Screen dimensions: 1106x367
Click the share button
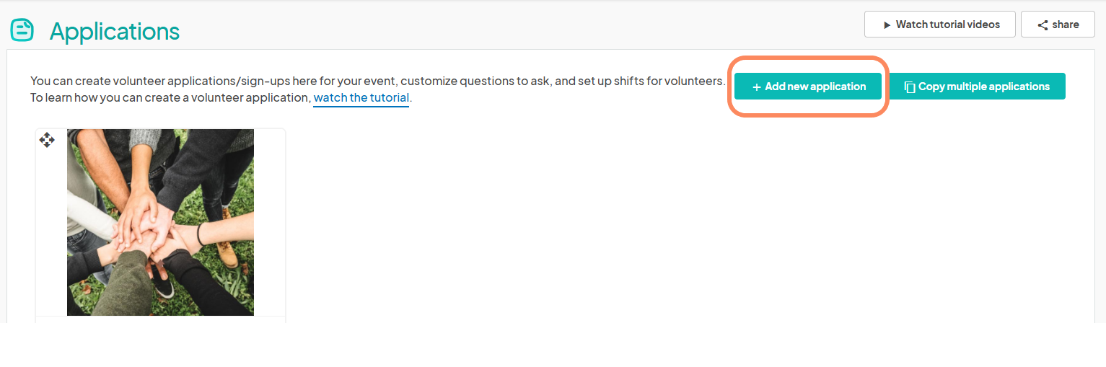point(1058,25)
